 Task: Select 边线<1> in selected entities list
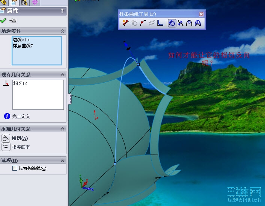(x=21, y=40)
